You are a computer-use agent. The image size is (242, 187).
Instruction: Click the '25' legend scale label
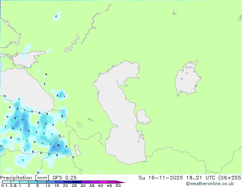coord(74,185)
